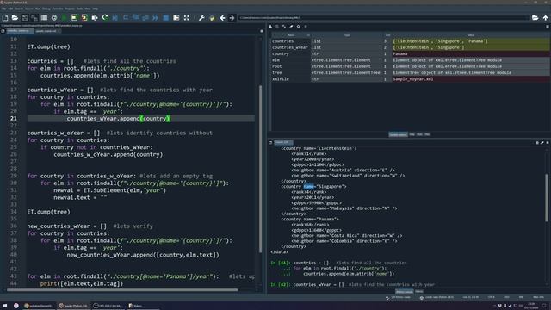
Task: Open the IPython console options menu
Action: coord(548,143)
